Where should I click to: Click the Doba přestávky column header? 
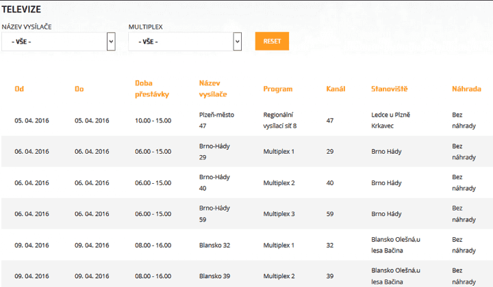152,89
